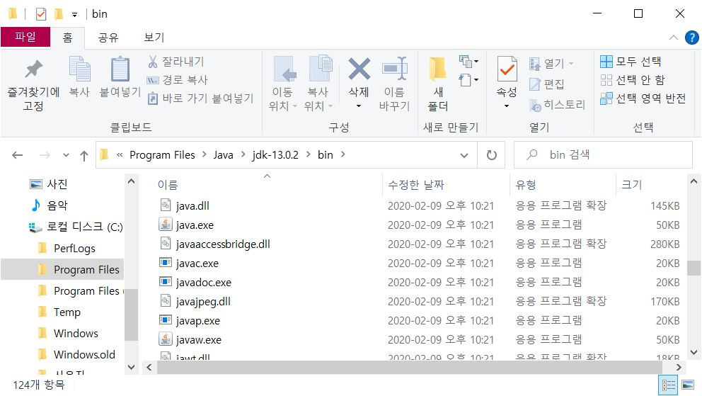Click 편집 (Edit) in the ribbon

(x=547, y=84)
